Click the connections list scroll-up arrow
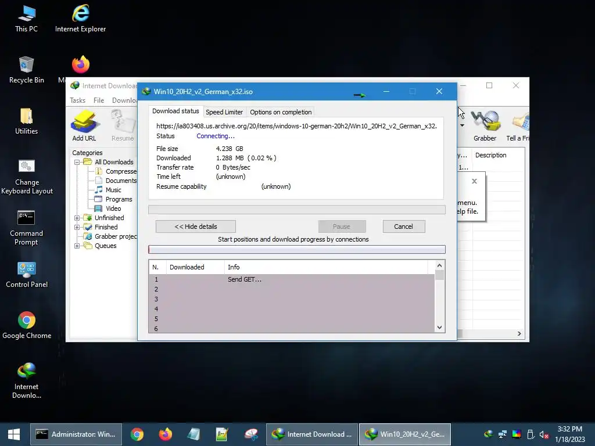Image resolution: width=595 pixels, height=446 pixels. [x=439, y=265]
